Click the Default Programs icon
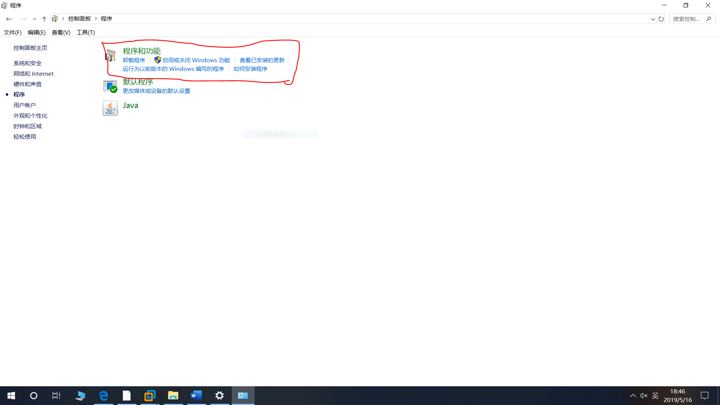This screenshot has width=720, height=405. click(110, 87)
